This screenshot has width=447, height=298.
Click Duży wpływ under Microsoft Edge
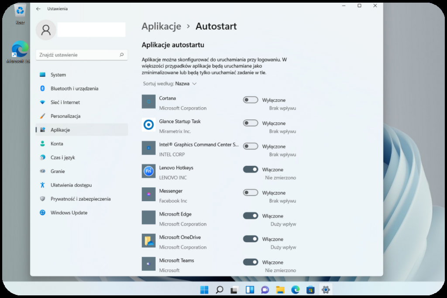click(283, 224)
